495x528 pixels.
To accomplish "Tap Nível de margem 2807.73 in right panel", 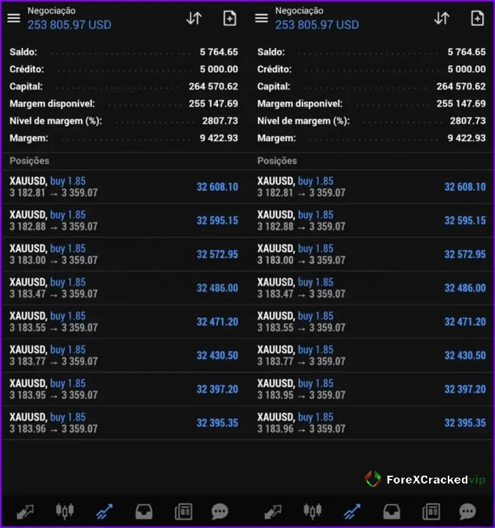I will pyautogui.click(x=468, y=121).
